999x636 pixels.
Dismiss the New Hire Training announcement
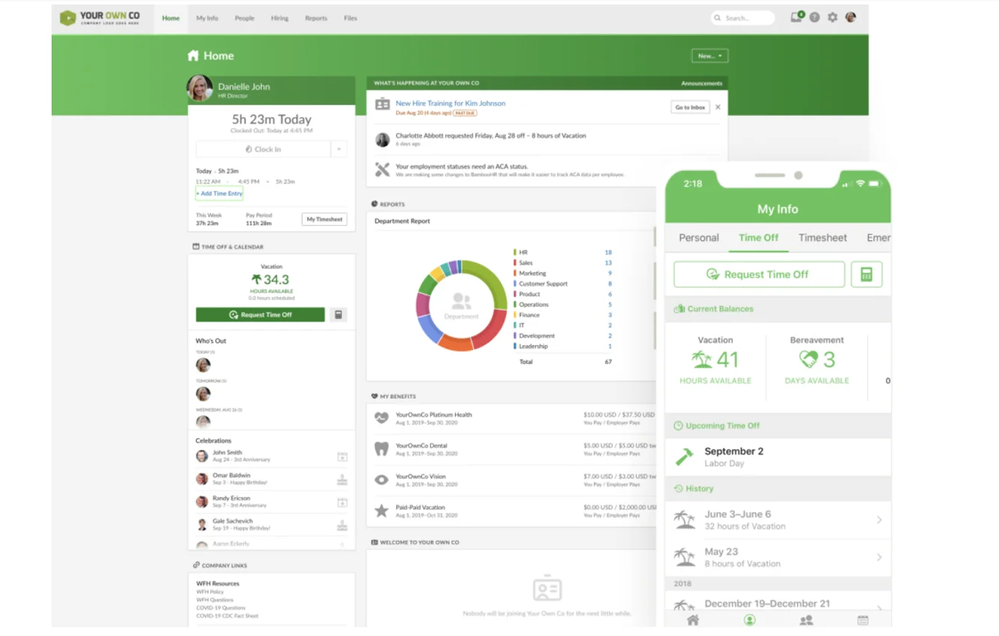point(718,107)
